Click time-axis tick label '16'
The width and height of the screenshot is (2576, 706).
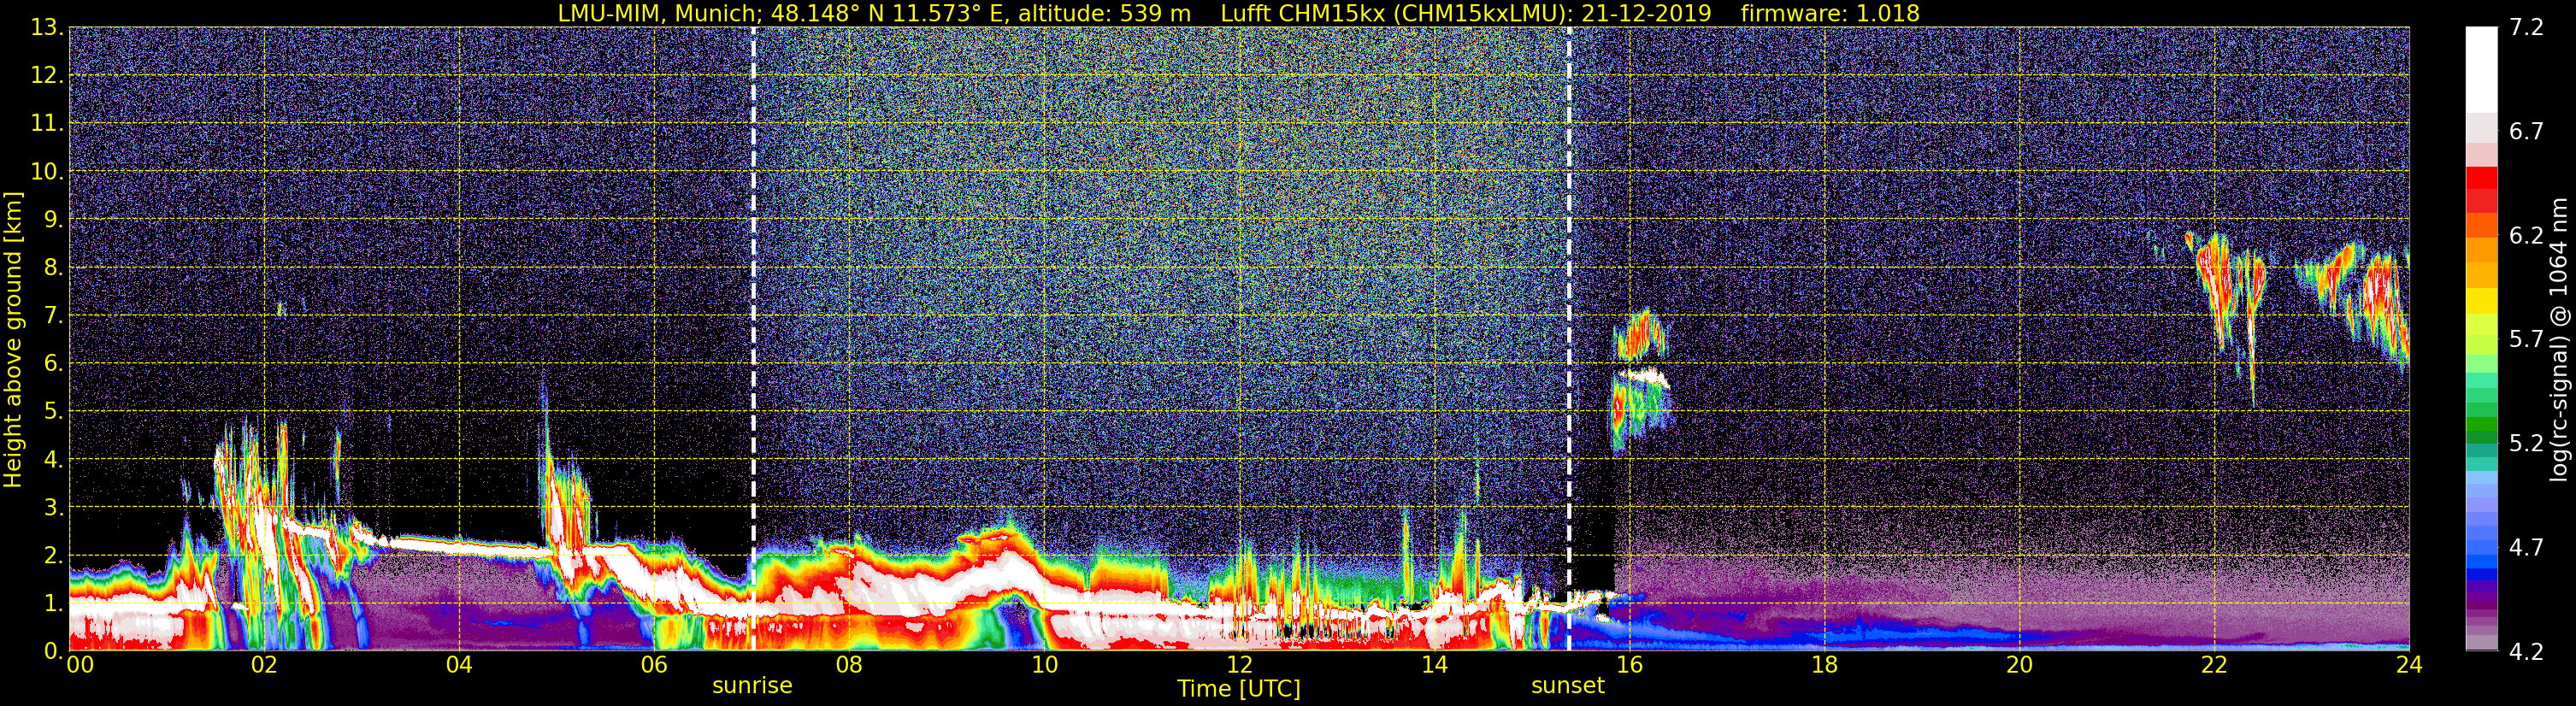1629,666
